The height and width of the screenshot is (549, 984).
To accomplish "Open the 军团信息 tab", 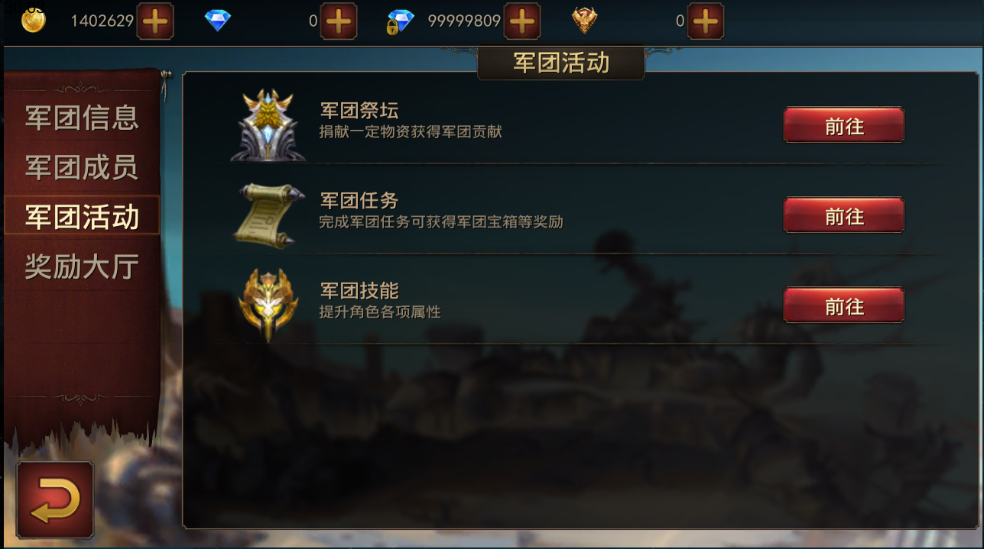I will click(82, 118).
